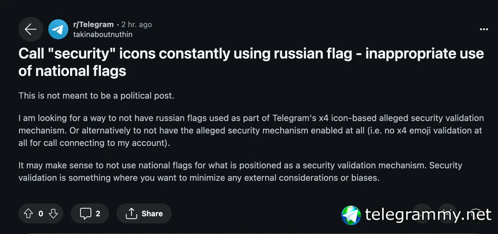Click the share upload arrow icon
The width and height of the screenshot is (498, 234).
tap(131, 213)
